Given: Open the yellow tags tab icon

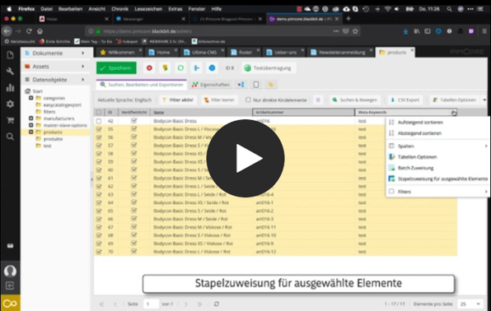Looking at the screenshot, I should 271,85.
